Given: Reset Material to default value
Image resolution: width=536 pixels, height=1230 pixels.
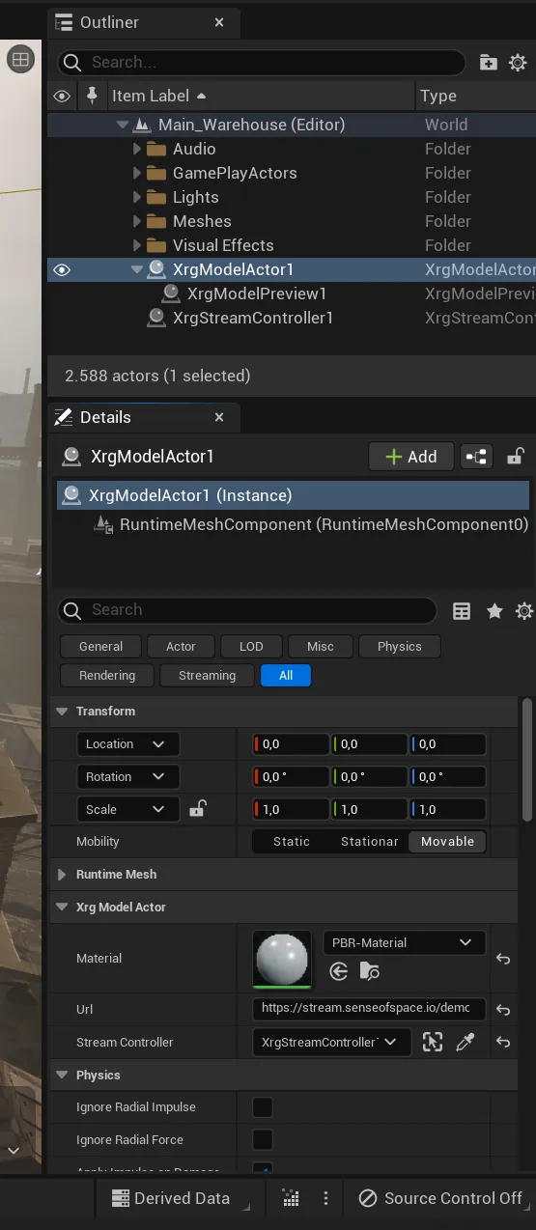Looking at the screenshot, I should (x=503, y=959).
